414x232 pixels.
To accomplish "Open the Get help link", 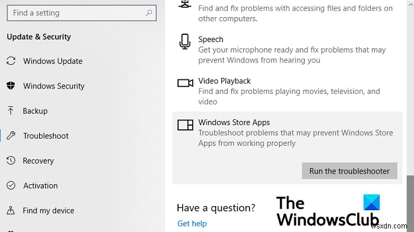I will click(192, 224).
